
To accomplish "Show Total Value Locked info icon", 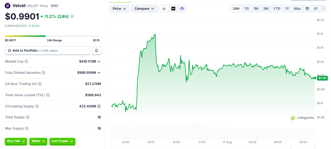I will point(48,95).
